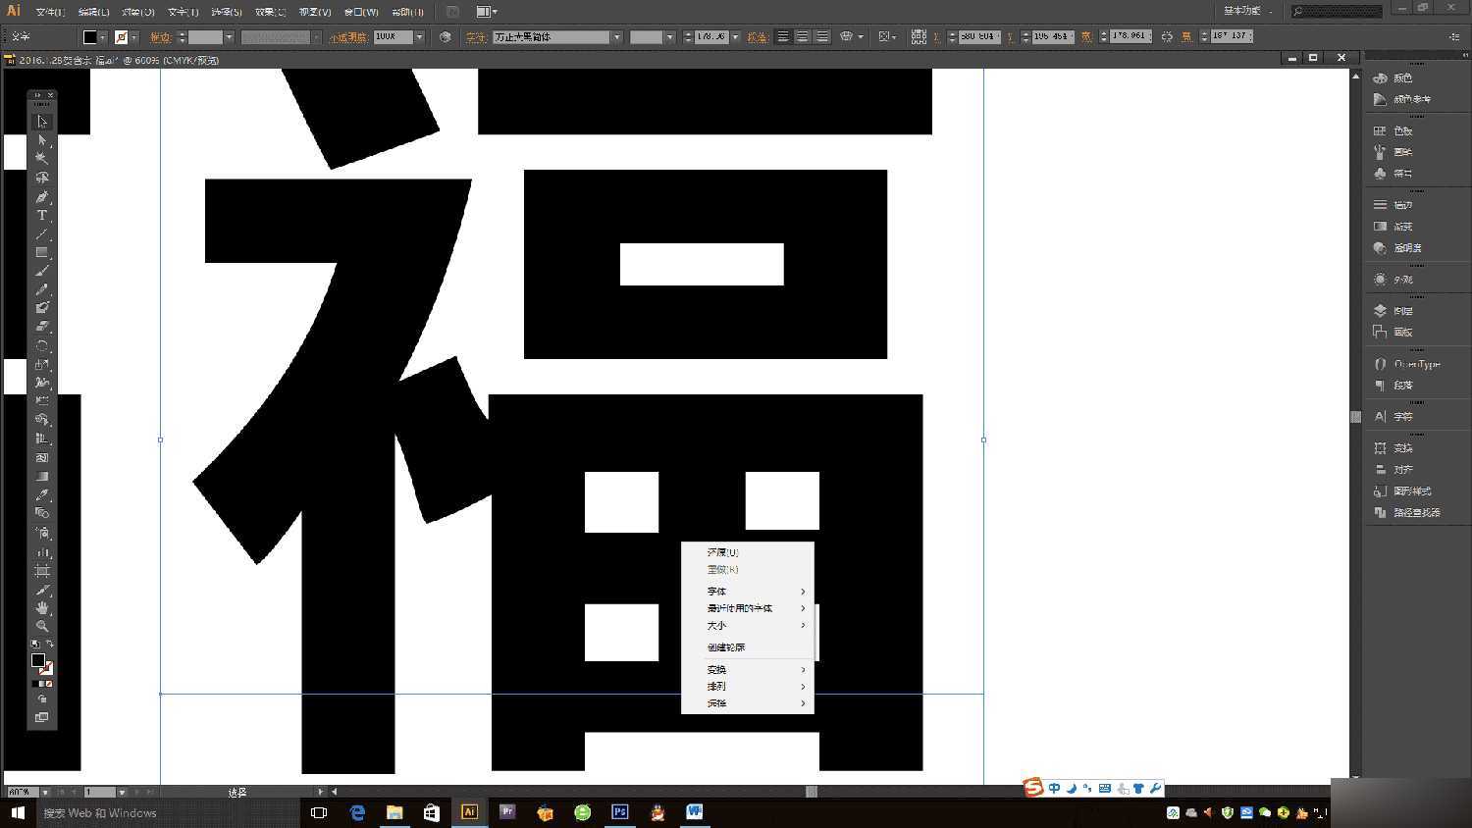
Task: Toggle left text alignment in control bar
Action: tap(781, 36)
